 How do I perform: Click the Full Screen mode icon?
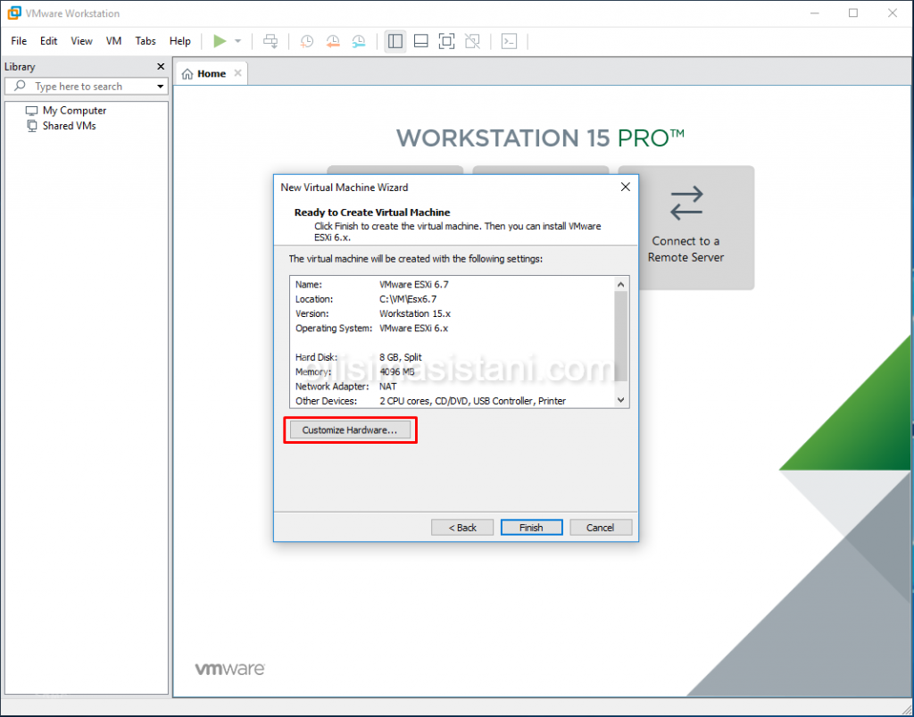(x=446, y=41)
